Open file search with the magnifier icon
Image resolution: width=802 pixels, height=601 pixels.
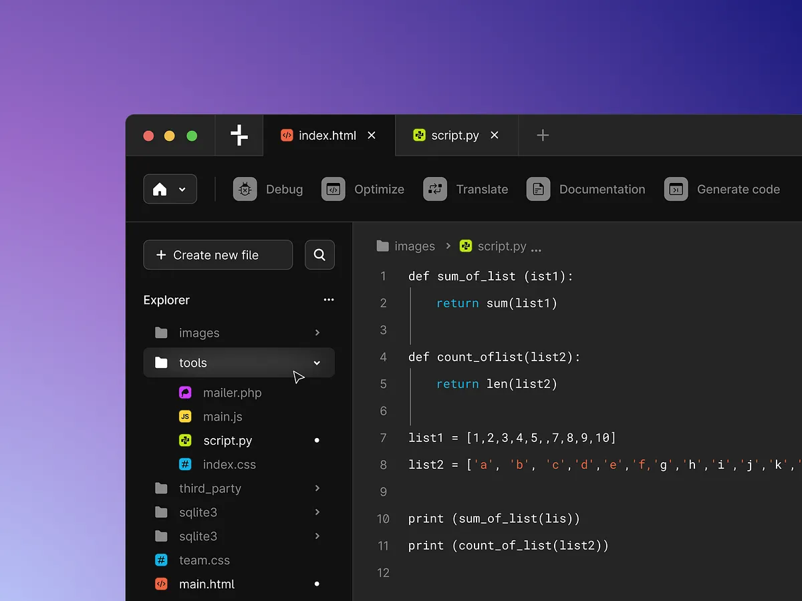click(319, 254)
